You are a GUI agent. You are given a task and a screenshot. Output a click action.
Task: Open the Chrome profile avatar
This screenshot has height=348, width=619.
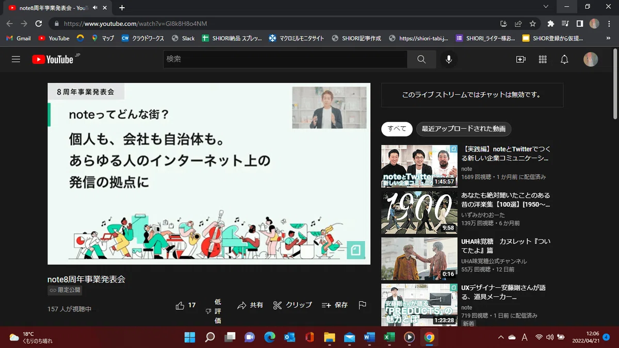pyautogui.click(x=594, y=24)
